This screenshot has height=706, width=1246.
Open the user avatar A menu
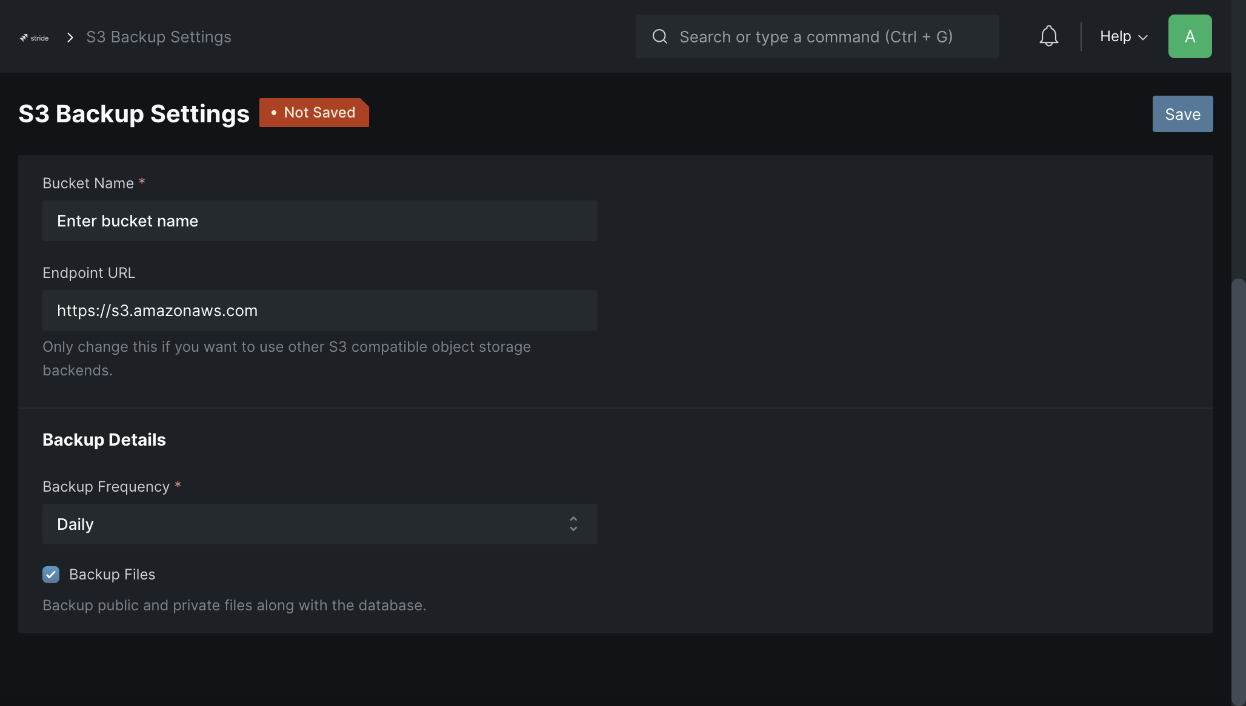point(1190,36)
